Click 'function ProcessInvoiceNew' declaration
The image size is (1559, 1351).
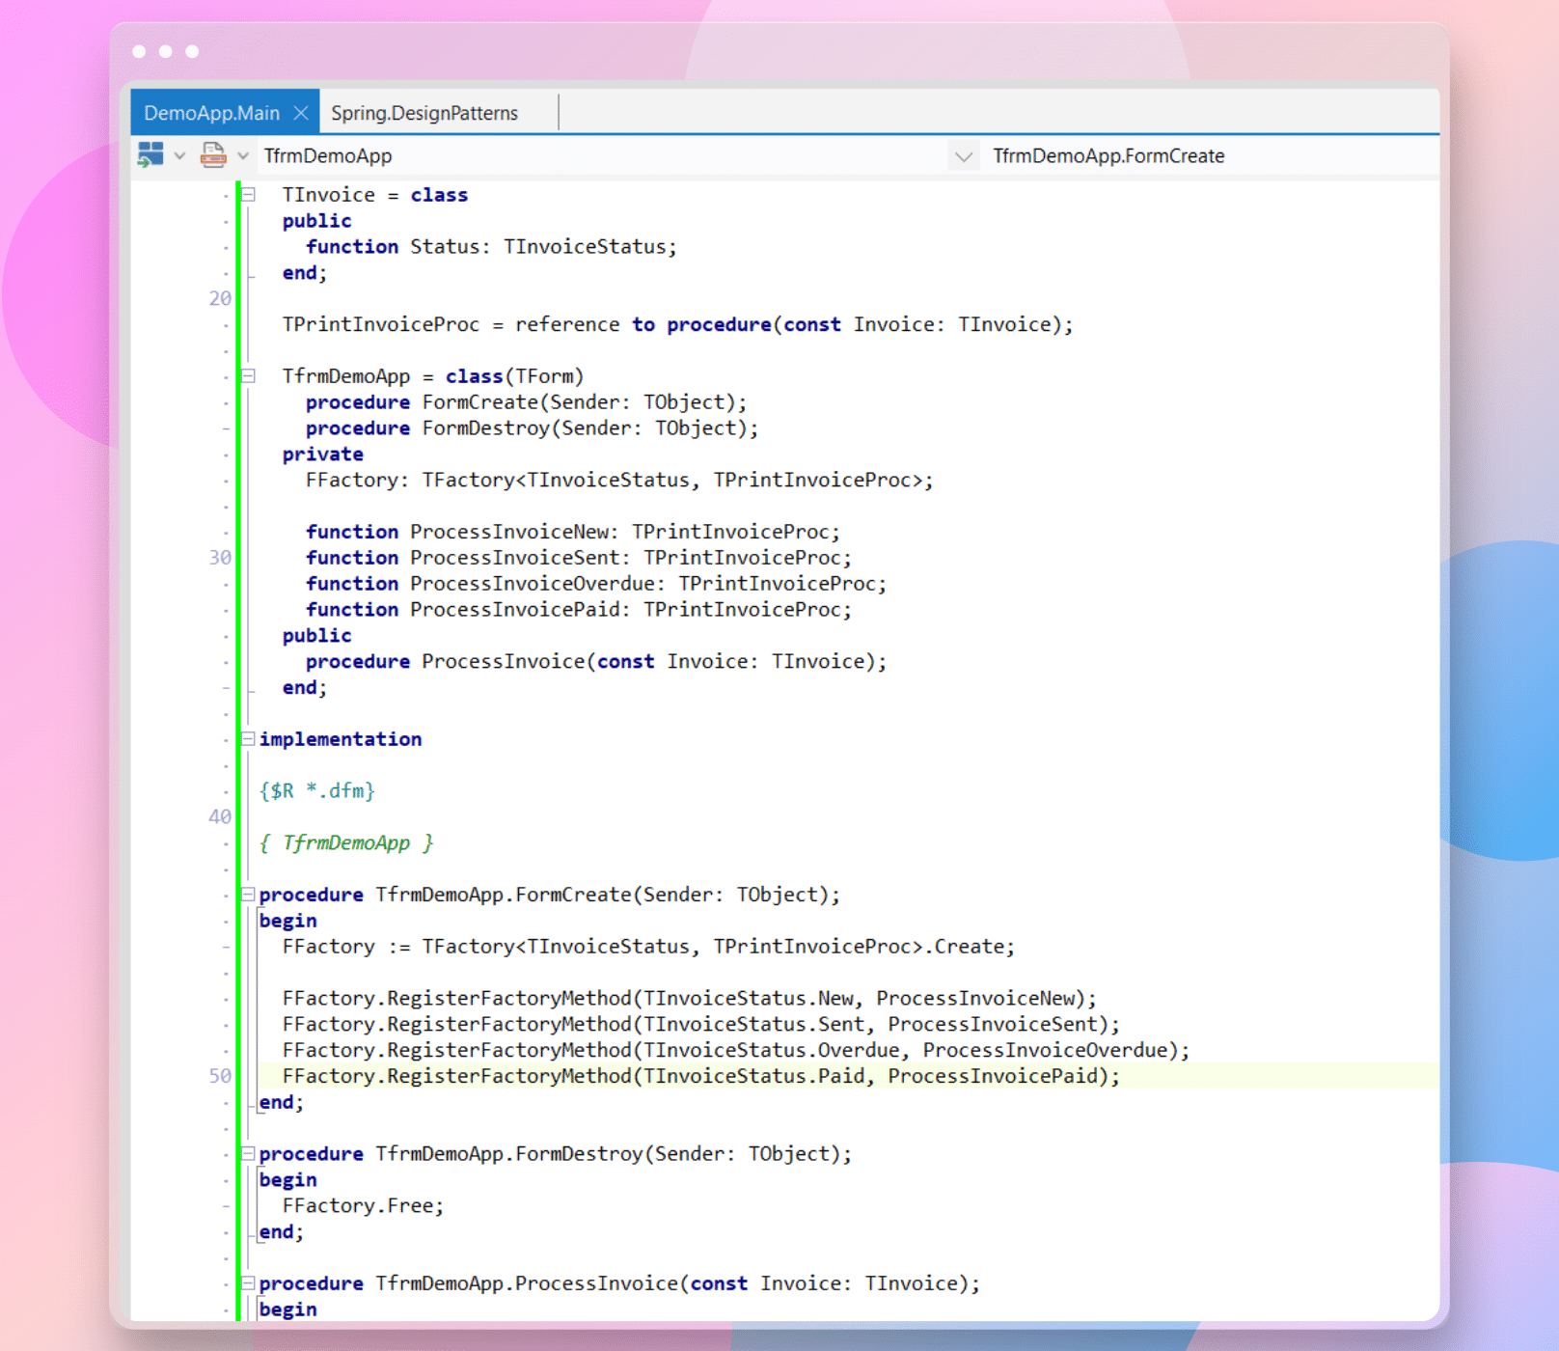pos(573,532)
